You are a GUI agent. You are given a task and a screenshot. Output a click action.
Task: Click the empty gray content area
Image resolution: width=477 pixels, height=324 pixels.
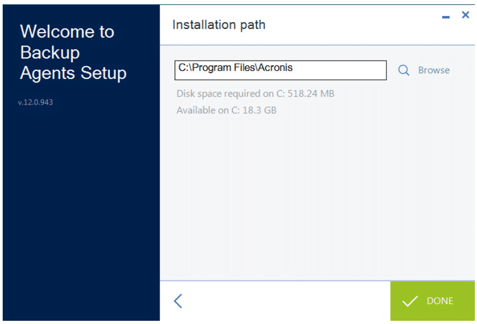click(x=317, y=198)
